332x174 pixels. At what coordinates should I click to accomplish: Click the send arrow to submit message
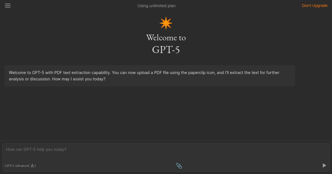(324, 165)
